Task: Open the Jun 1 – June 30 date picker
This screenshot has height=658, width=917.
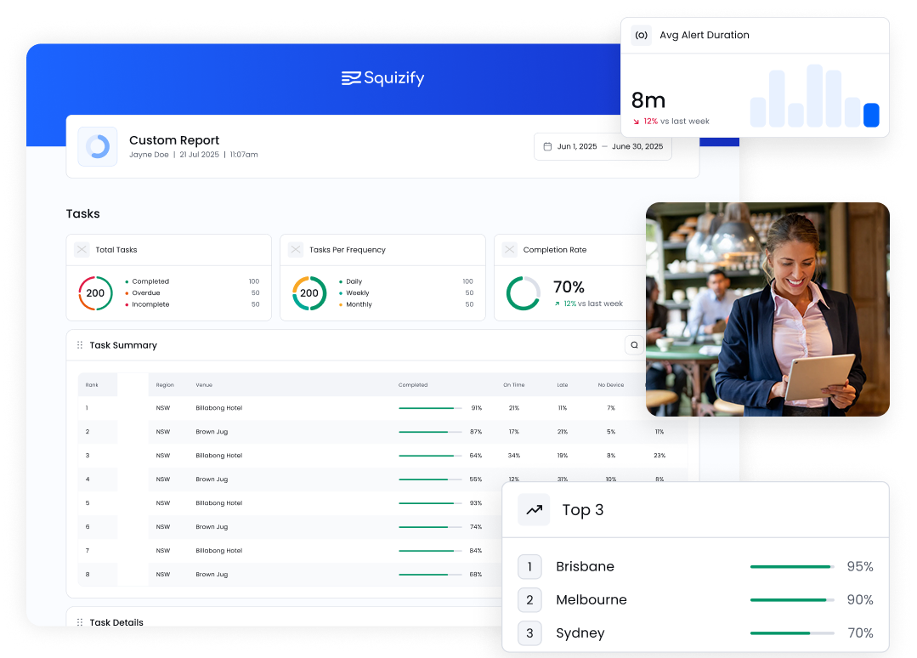Action: pos(603,147)
